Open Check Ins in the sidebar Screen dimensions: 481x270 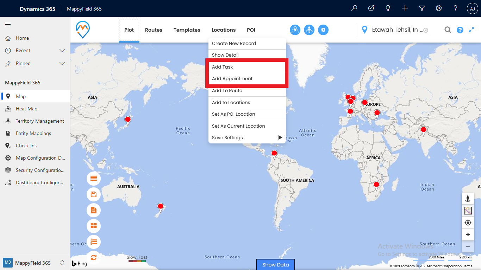(x=35, y=146)
